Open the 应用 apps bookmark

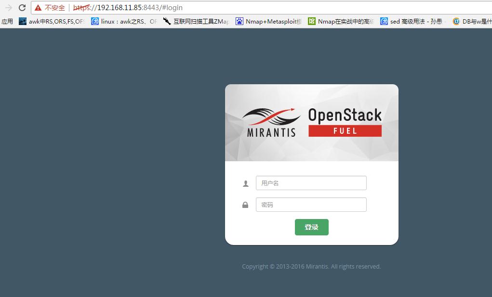click(x=7, y=21)
